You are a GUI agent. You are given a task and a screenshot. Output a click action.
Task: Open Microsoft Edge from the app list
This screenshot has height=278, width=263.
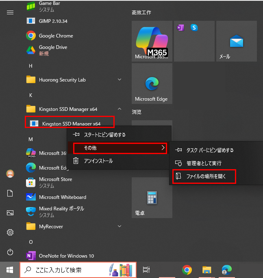[x=47, y=168]
